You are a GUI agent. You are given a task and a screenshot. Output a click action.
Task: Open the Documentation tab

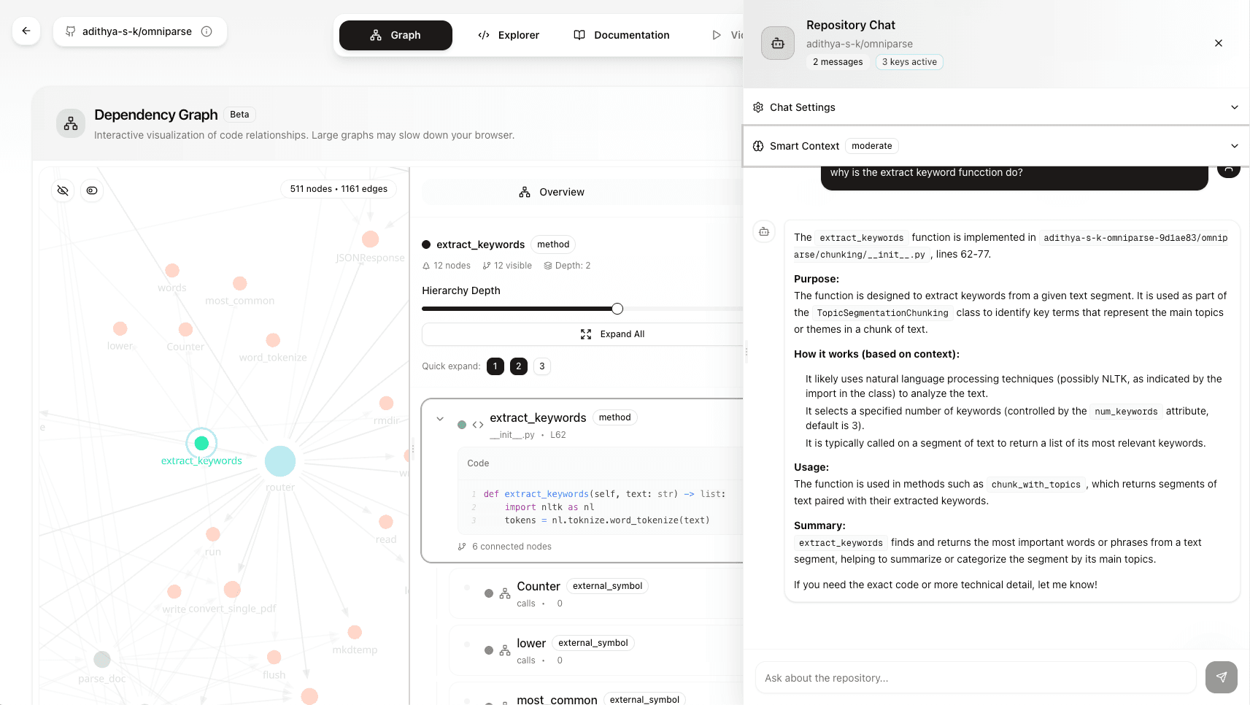tap(622, 35)
